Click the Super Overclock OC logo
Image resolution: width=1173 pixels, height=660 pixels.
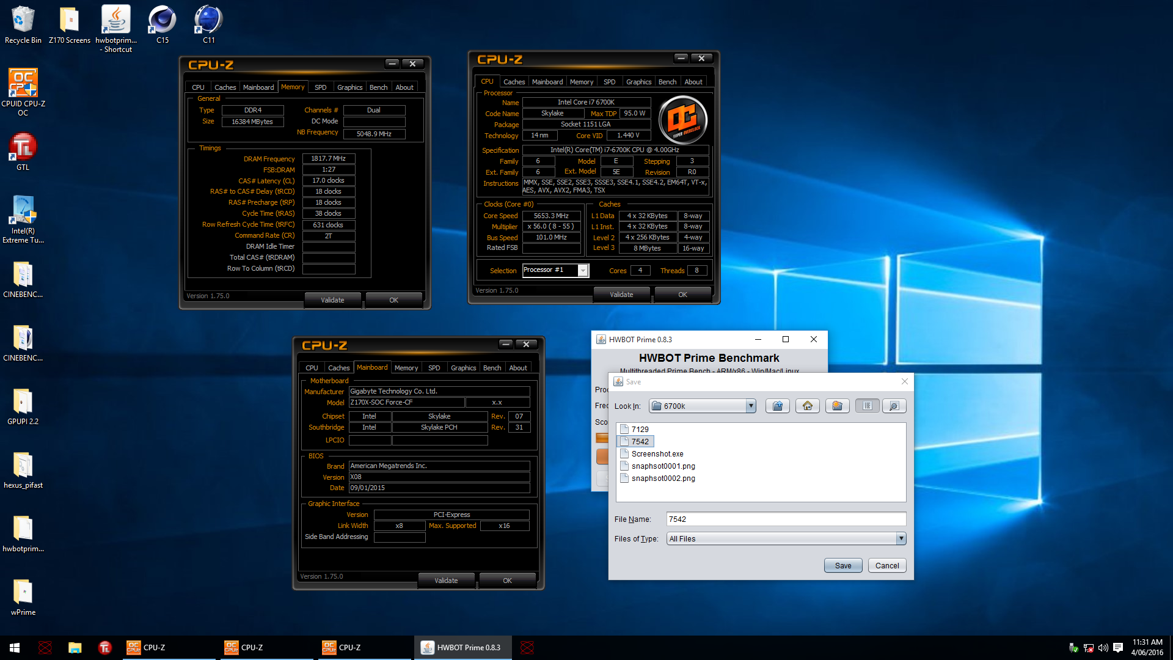(682, 120)
